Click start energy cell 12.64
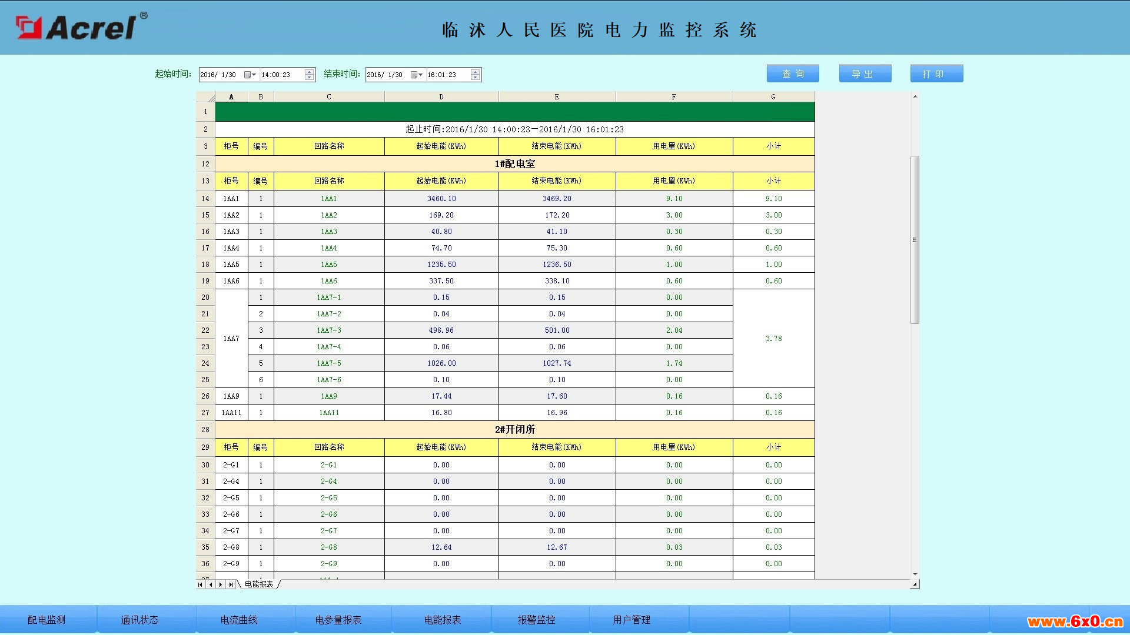1130x635 pixels. click(441, 547)
